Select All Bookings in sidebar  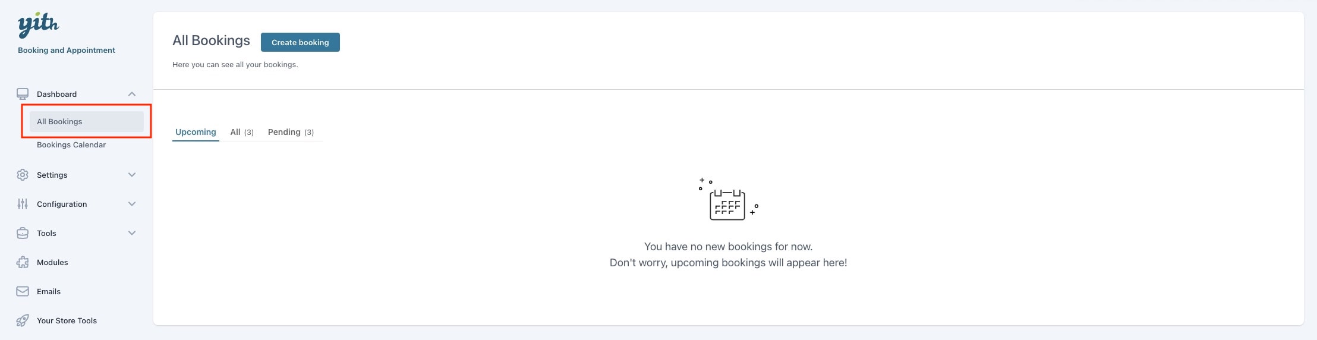[87, 121]
